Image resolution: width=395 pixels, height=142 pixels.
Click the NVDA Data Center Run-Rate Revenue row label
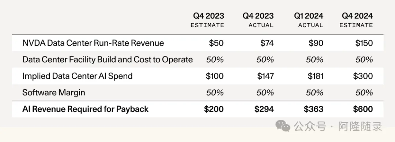coord(93,43)
